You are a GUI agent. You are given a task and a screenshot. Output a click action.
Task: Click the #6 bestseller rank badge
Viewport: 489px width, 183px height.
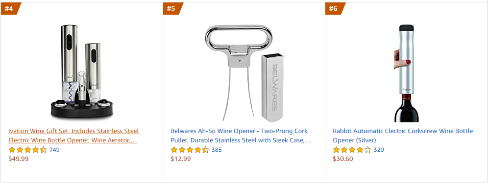335,8
